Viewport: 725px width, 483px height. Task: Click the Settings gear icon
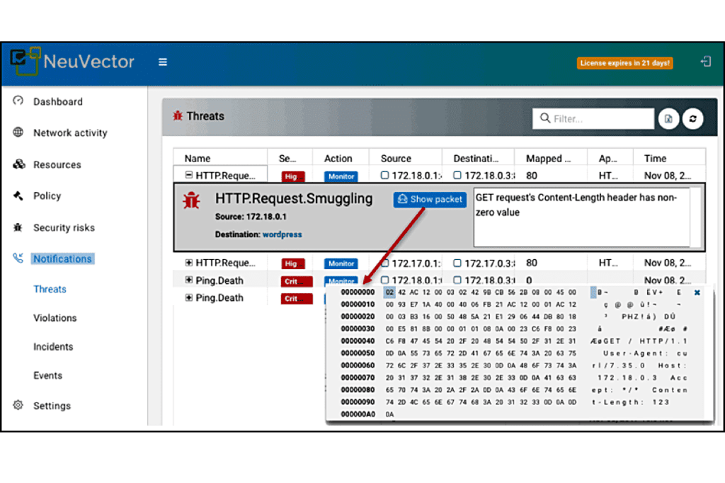[x=18, y=405]
